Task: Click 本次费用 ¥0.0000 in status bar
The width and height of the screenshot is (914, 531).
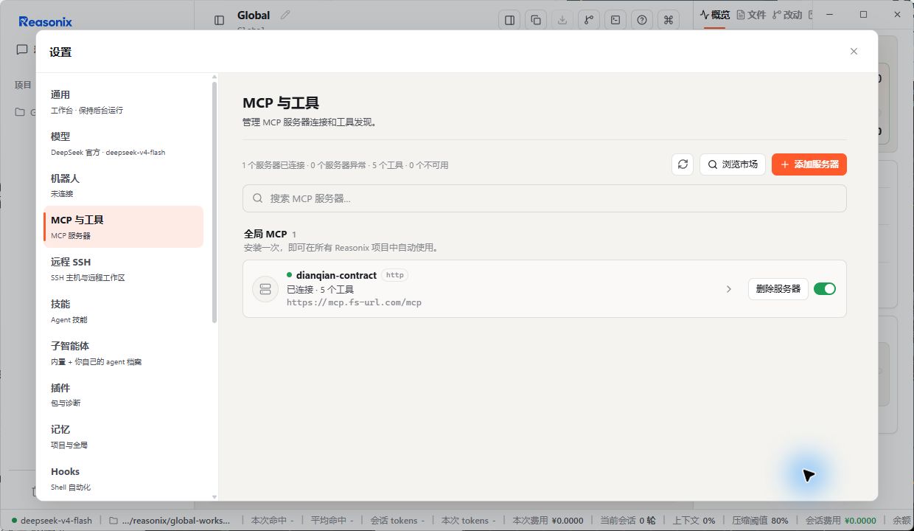Action: 548,520
